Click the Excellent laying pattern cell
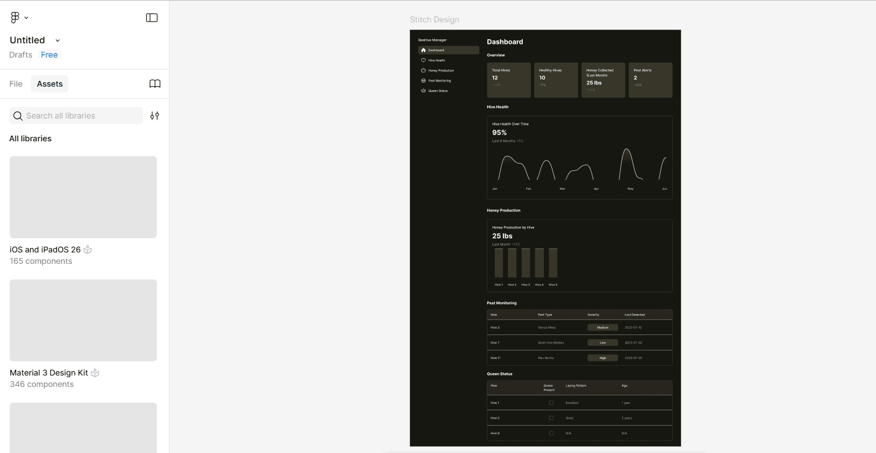Image resolution: width=876 pixels, height=453 pixels. [572, 403]
